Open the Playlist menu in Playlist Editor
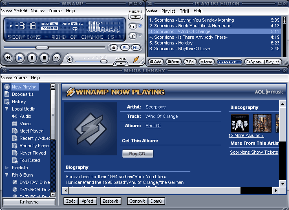 click(x=168, y=11)
